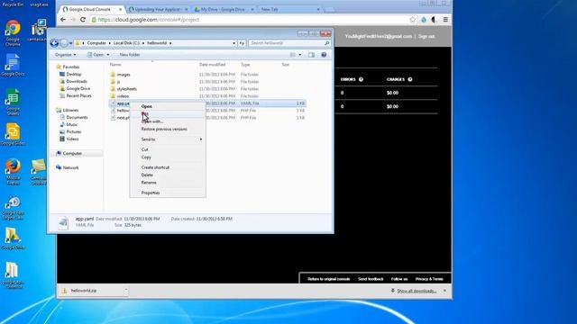Image resolution: width=577 pixels, height=324 pixels.
Task: Click Show all downloads link
Action: [417, 291]
